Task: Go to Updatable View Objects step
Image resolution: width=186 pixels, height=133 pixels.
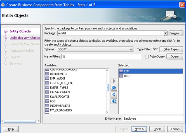Action: (x=25, y=38)
